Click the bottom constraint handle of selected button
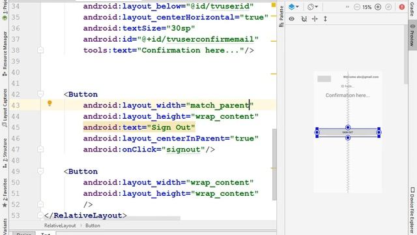Viewport: 417px width, 235px height. 348,138
